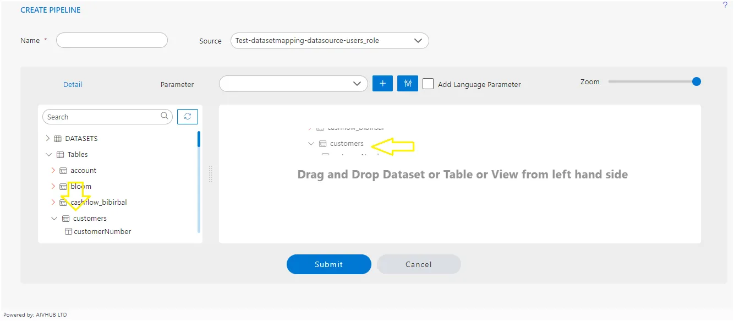Click the customerNumber column icon

click(x=68, y=232)
